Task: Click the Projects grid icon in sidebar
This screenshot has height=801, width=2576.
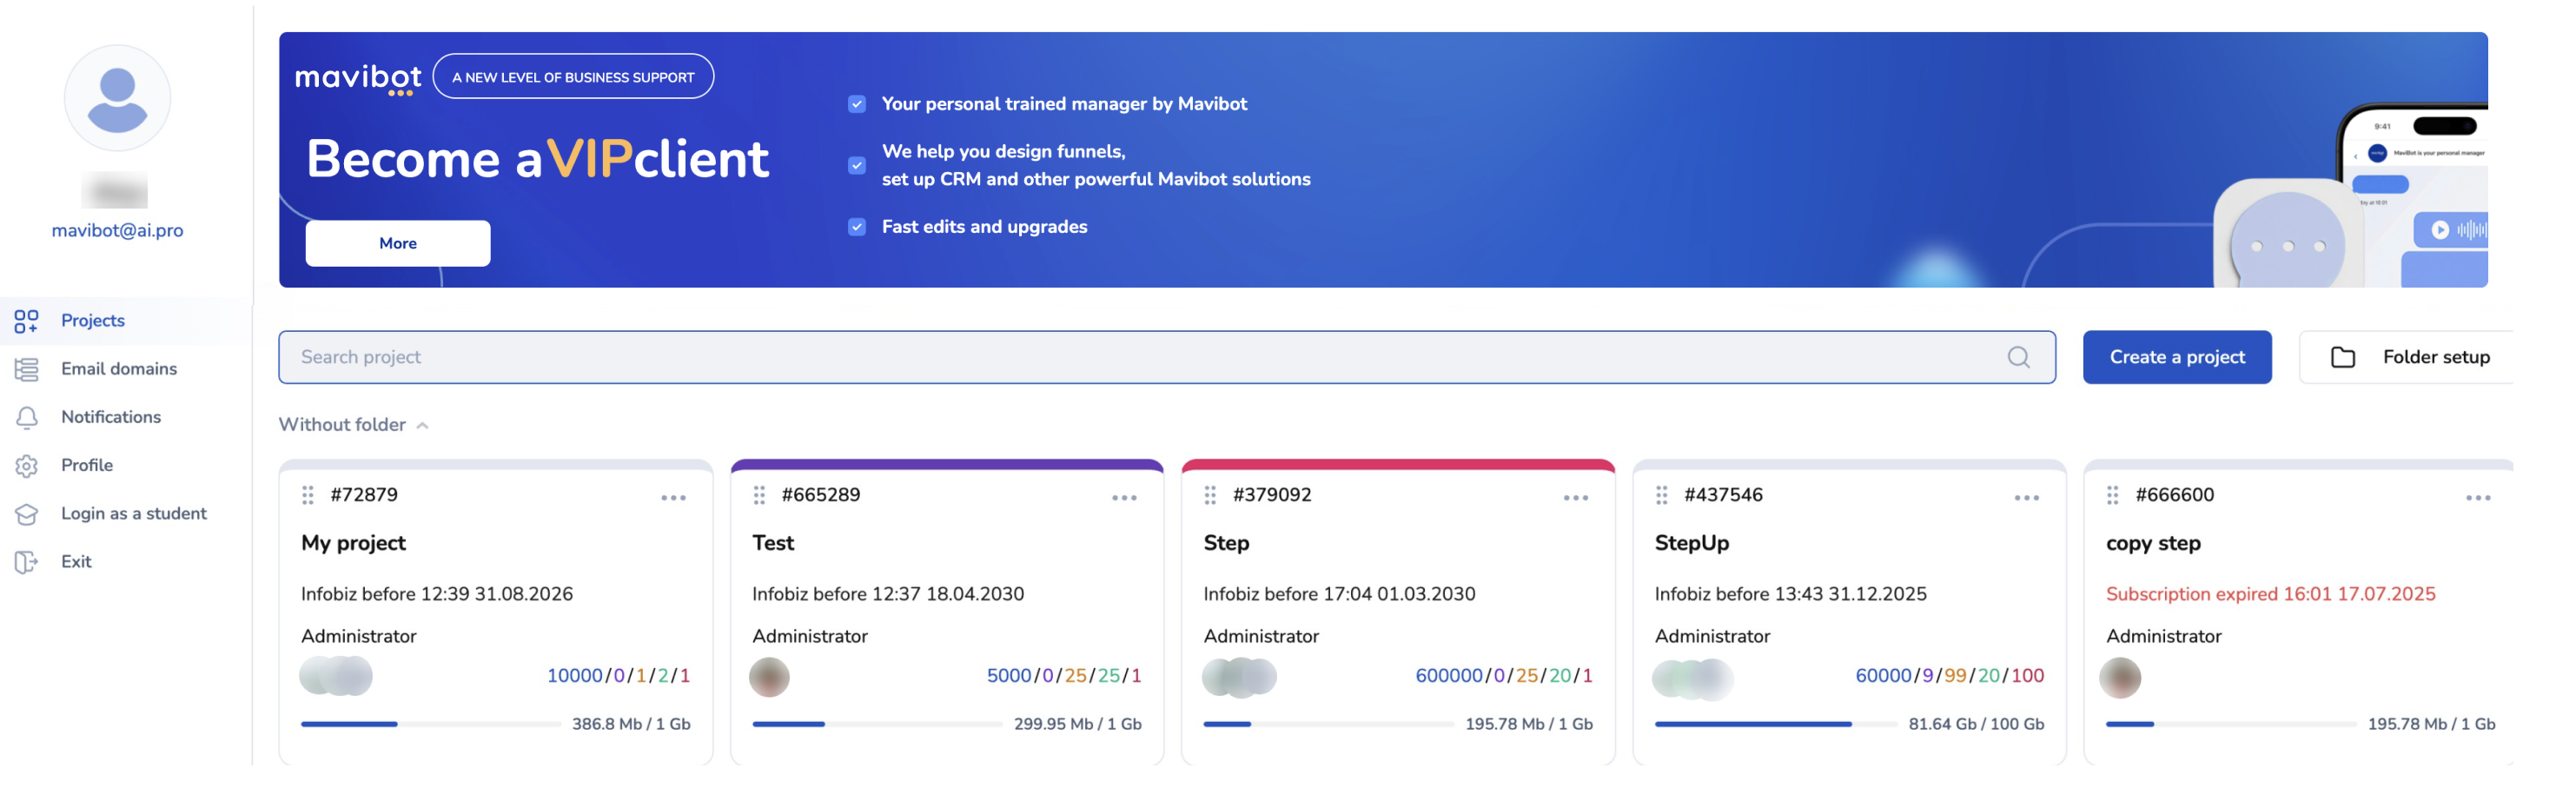Action: pyautogui.click(x=26, y=321)
